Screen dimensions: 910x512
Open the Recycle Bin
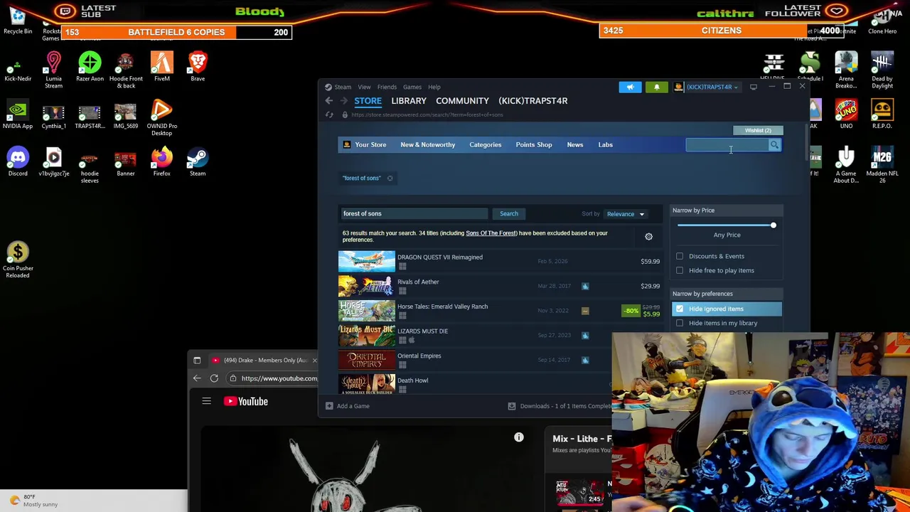click(x=18, y=20)
